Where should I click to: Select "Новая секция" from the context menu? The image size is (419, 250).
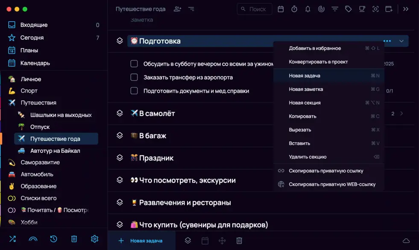305,103
